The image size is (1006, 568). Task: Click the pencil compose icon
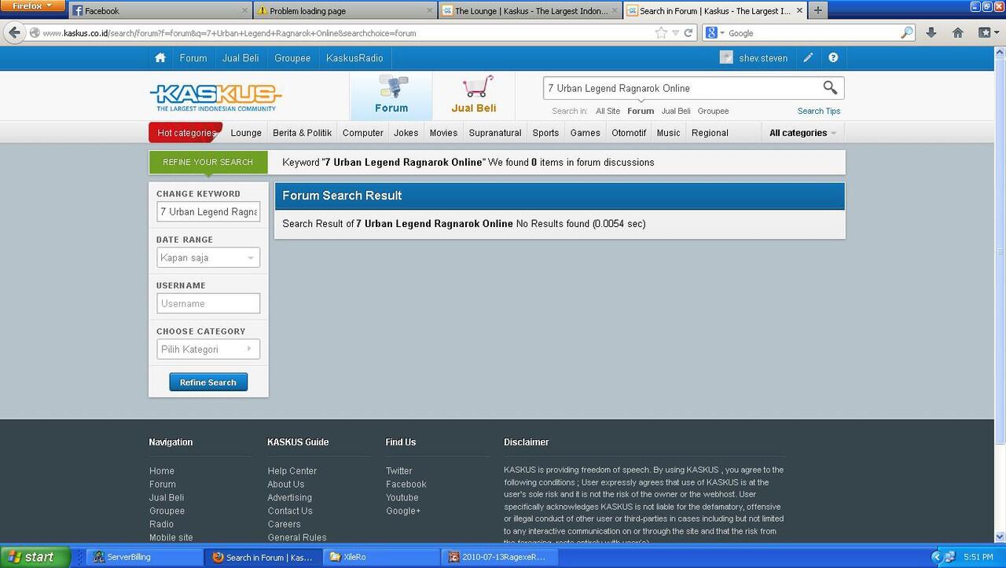pyautogui.click(x=808, y=58)
